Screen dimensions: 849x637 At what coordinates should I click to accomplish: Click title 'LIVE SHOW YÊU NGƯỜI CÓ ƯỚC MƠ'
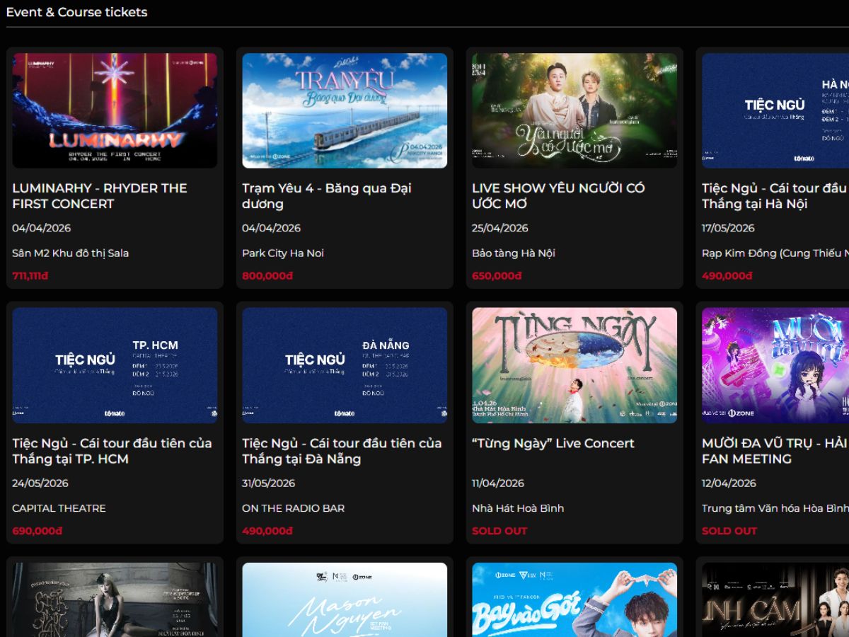[x=558, y=196]
